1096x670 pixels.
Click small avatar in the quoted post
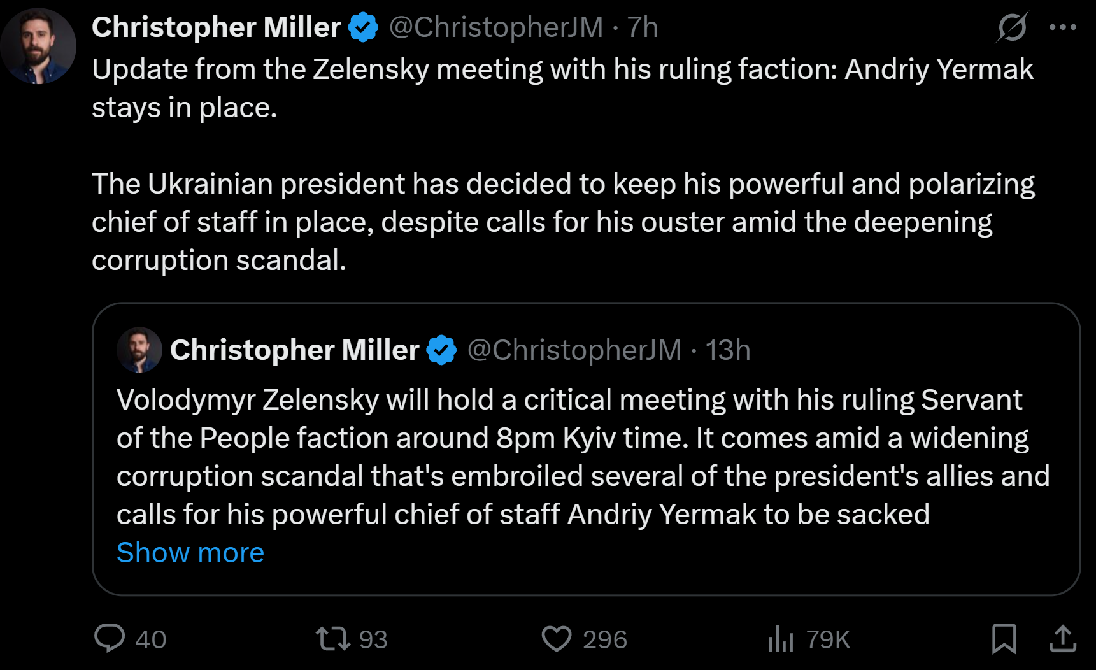[x=139, y=350]
